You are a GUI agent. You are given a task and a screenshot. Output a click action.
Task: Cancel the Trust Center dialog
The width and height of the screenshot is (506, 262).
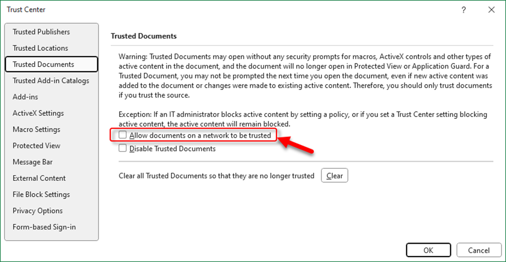[479, 250]
